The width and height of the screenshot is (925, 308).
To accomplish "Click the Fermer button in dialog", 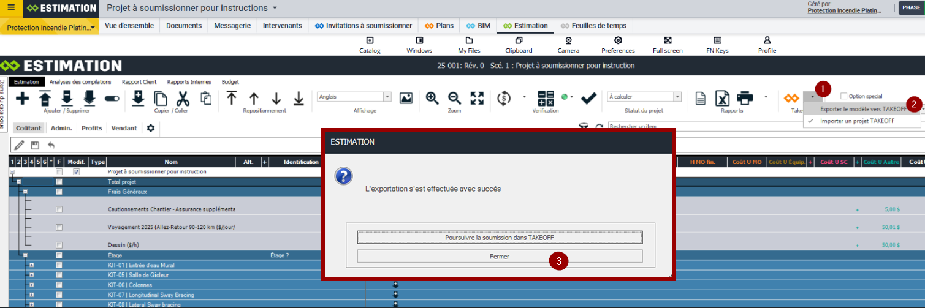I will [x=500, y=257].
